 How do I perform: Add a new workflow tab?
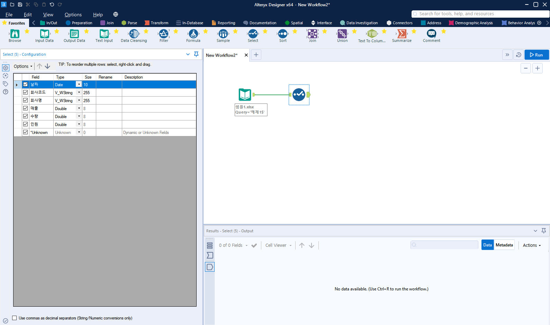256,55
